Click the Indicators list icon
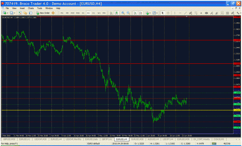 [147, 13]
